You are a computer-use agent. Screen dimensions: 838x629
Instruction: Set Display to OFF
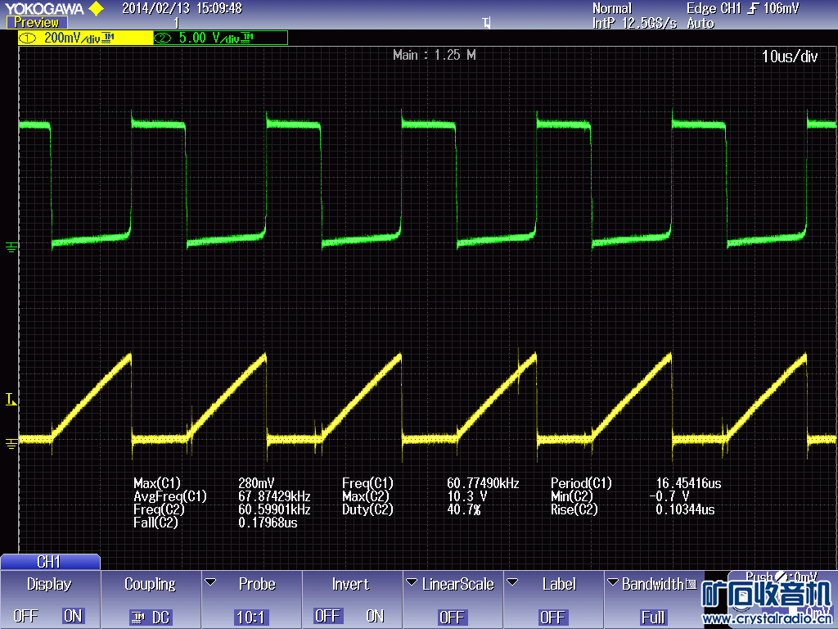point(25,616)
